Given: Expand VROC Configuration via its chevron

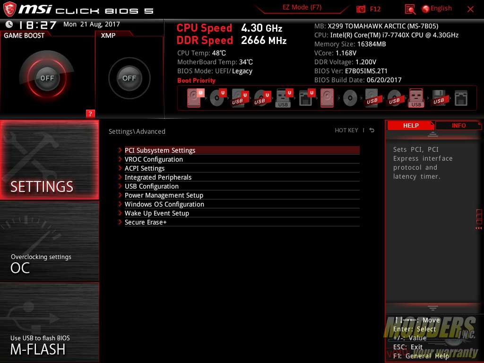Looking at the screenshot, I should pos(120,159).
